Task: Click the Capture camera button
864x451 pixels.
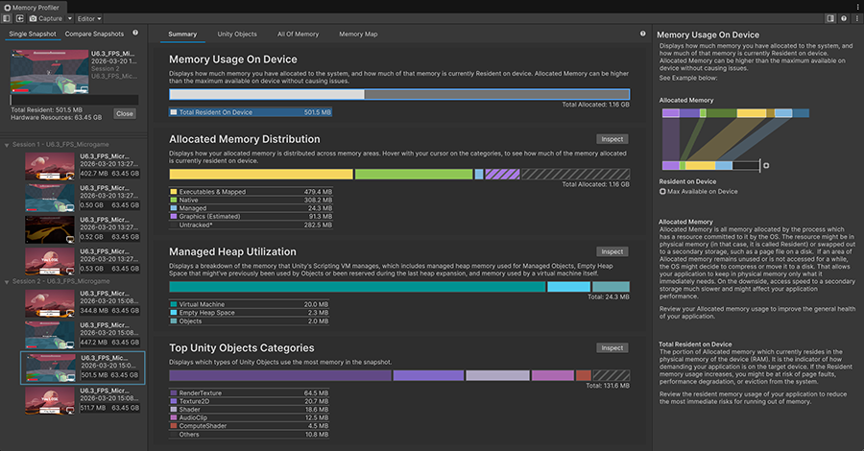Action: (46, 18)
